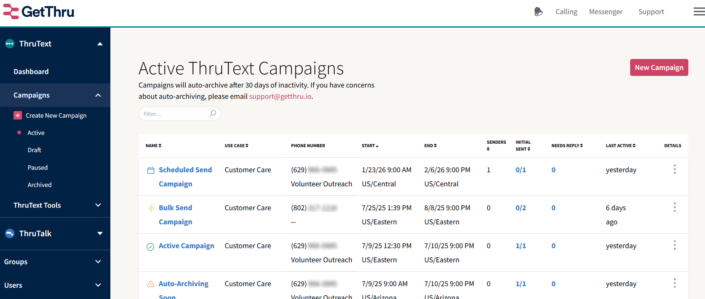The height and width of the screenshot is (299, 705).
Task: Select the Paused campaigns sidebar item
Action: pyautogui.click(x=38, y=168)
